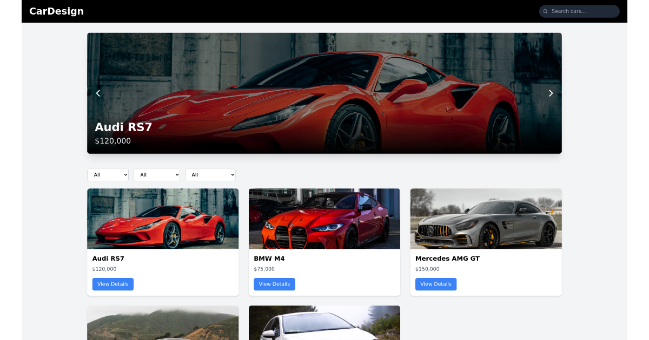
Task: Click the partially visible bottom-left car image
Action: pyautogui.click(x=163, y=323)
